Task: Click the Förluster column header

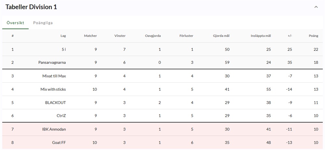Action: point(186,36)
